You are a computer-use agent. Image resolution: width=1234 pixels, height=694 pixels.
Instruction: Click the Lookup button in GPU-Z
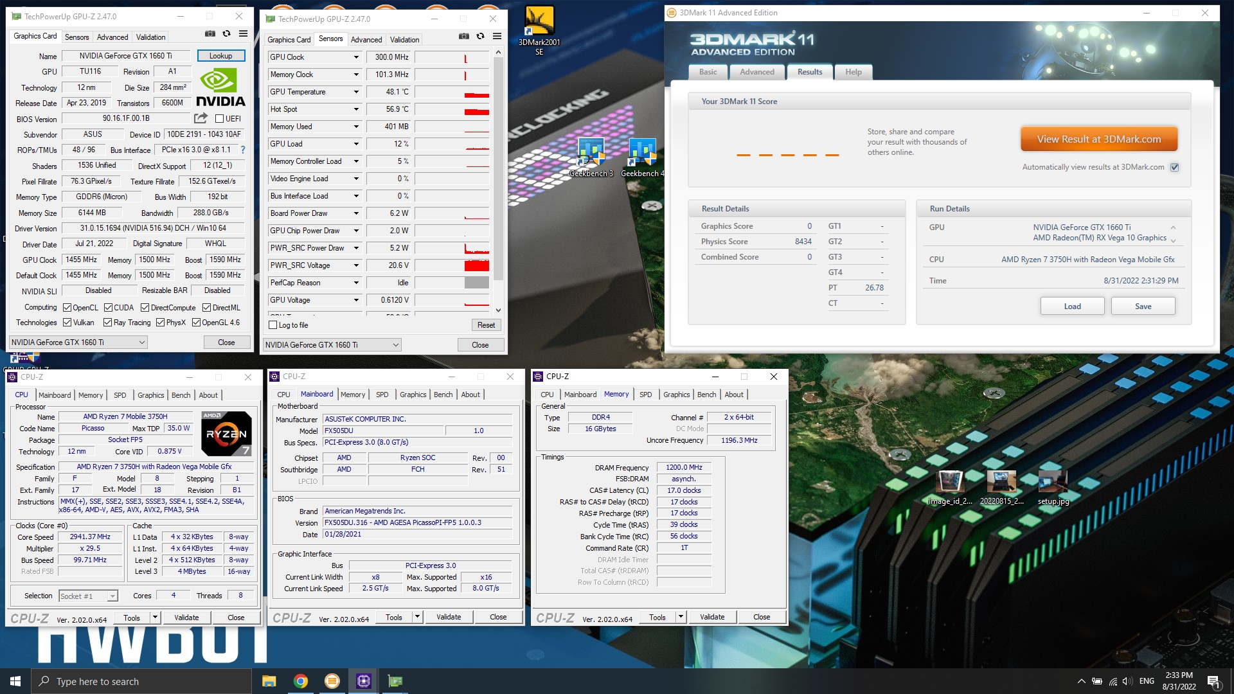coord(220,56)
